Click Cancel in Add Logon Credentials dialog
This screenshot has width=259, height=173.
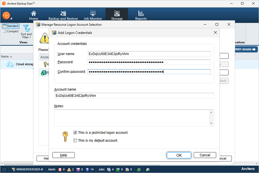205,155
